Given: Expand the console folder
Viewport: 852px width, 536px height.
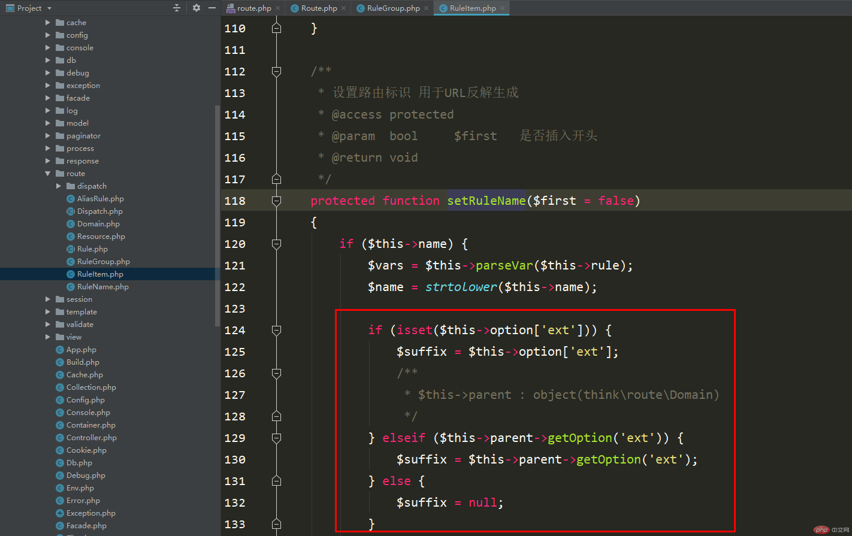Looking at the screenshot, I should coord(48,48).
